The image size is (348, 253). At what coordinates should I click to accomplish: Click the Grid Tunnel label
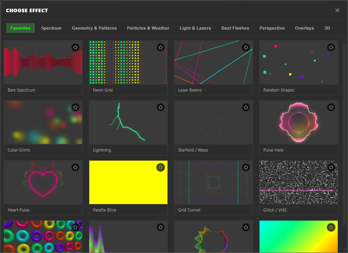[x=189, y=210]
